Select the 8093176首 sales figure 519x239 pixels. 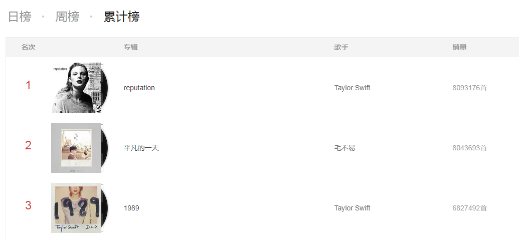(469, 88)
